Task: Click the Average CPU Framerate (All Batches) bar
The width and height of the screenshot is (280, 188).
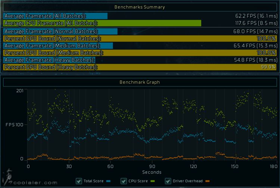Action: [102, 23]
